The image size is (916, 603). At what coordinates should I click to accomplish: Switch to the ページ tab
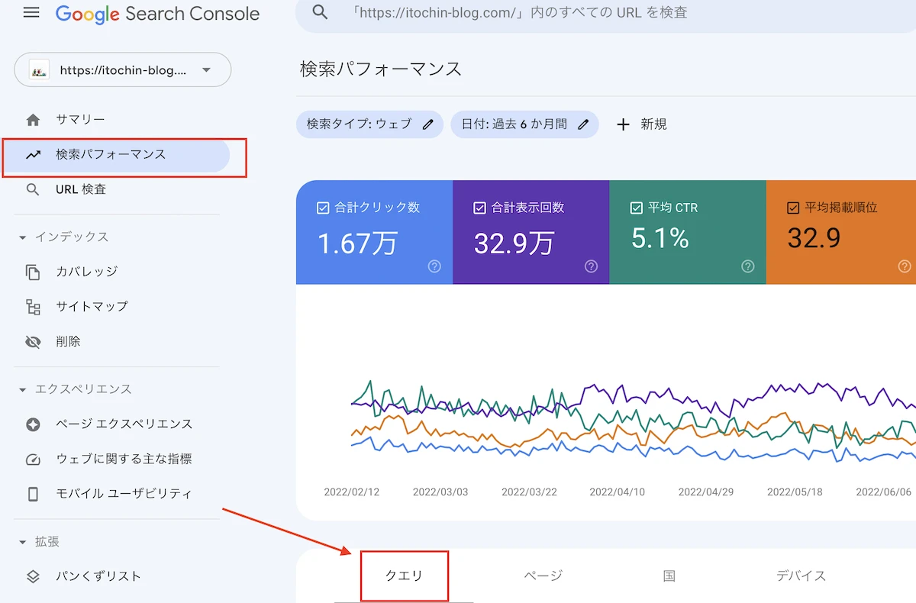tap(543, 576)
